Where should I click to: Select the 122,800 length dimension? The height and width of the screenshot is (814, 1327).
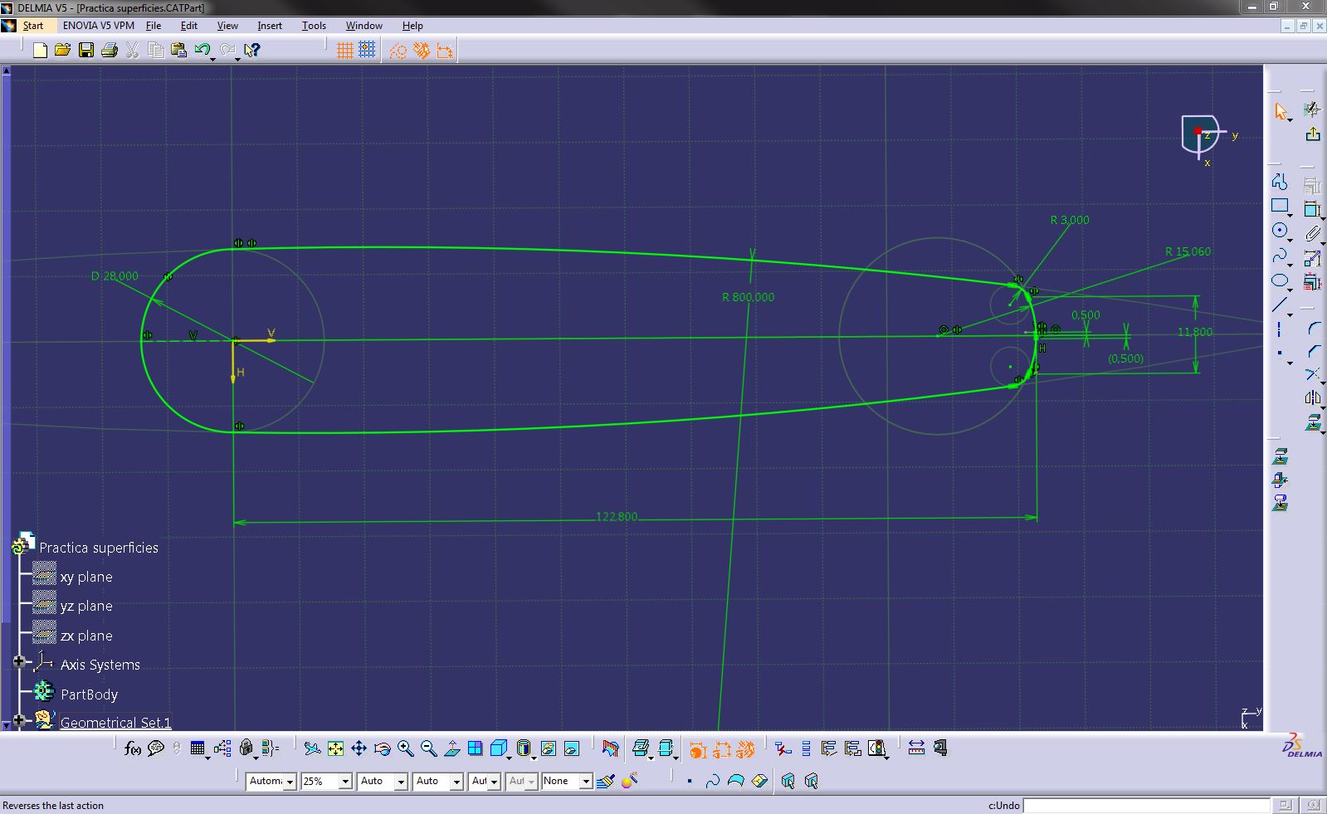coord(617,516)
